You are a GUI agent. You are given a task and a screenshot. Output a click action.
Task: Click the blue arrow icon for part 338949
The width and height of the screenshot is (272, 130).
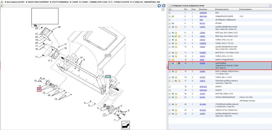(x=173, y=71)
